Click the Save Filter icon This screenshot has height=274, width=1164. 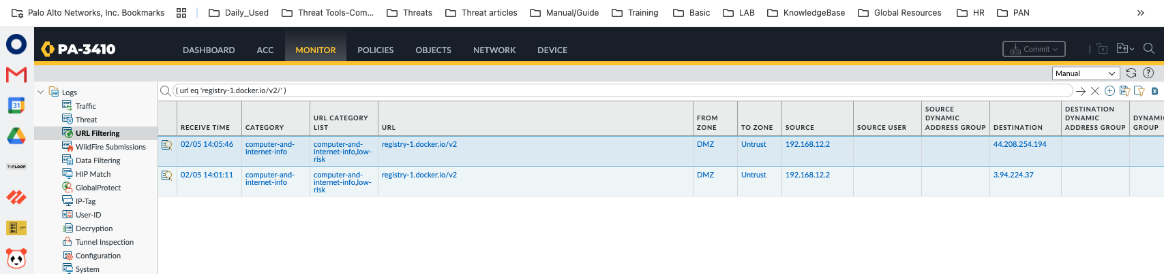point(1124,91)
